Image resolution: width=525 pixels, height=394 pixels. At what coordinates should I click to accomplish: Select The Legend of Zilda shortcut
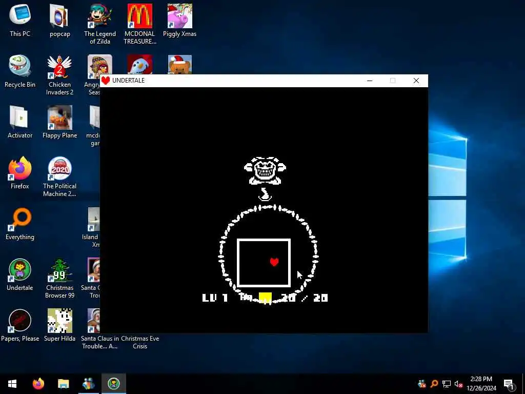click(100, 24)
